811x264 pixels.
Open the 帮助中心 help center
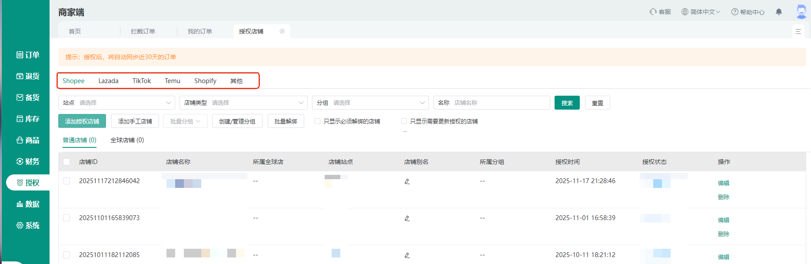(x=748, y=12)
